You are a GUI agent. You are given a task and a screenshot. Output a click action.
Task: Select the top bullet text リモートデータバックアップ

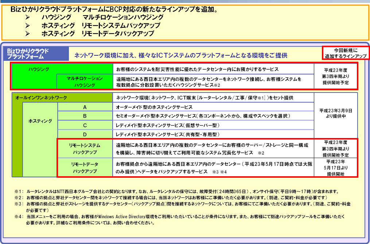click(x=118, y=34)
